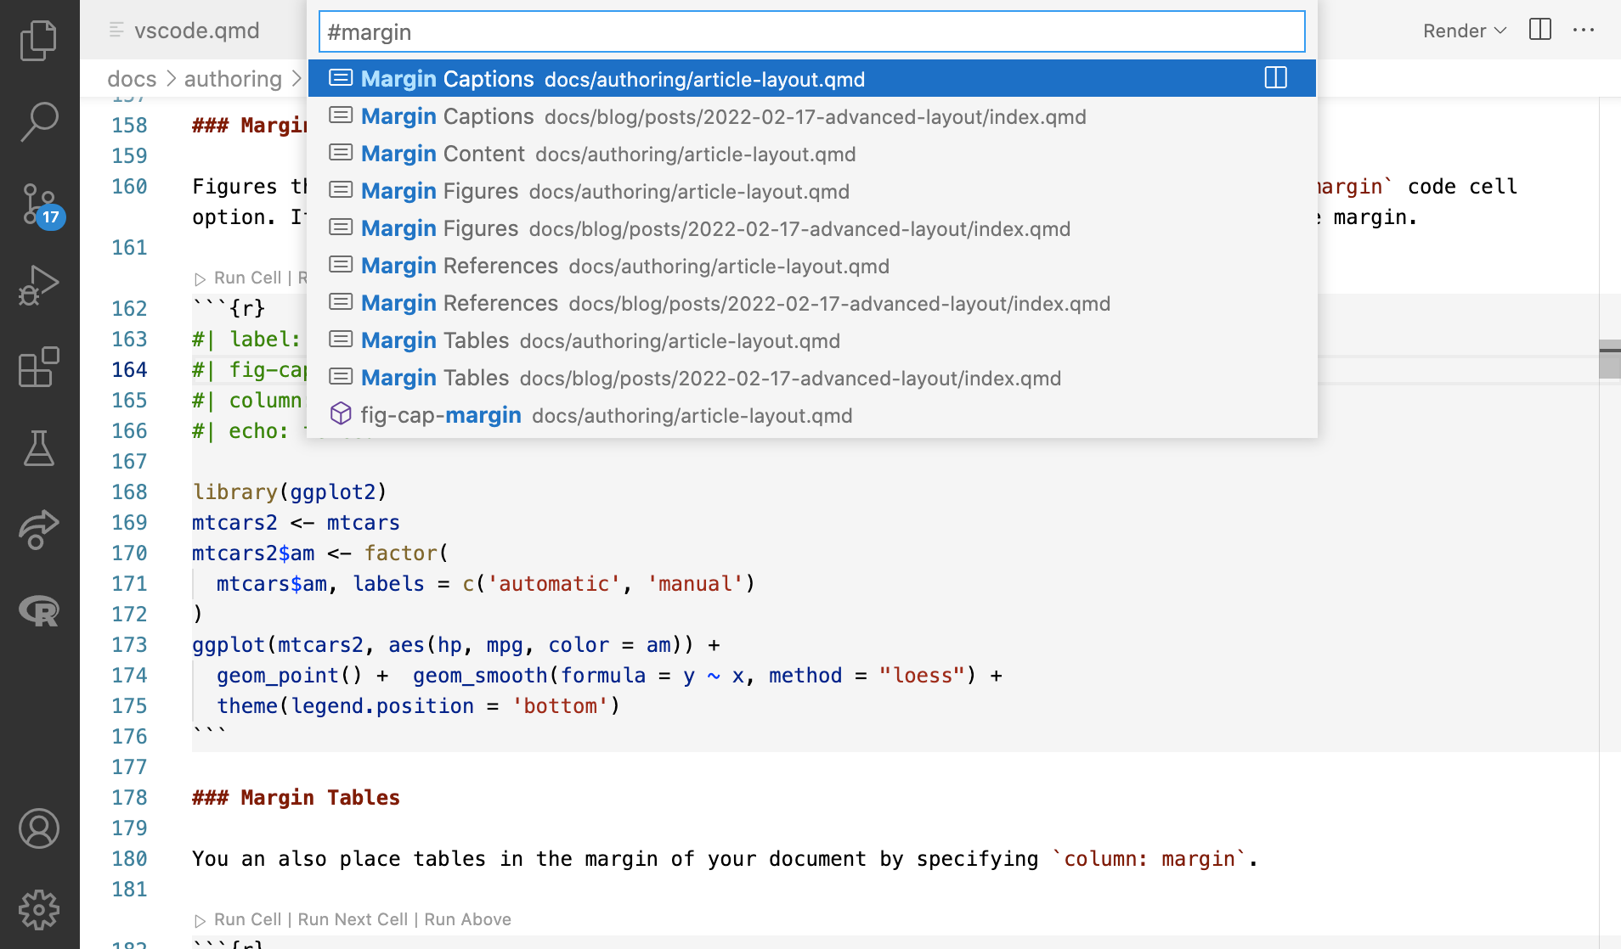Open the Extensions view
This screenshot has height=949, width=1621.
(x=39, y=368)
